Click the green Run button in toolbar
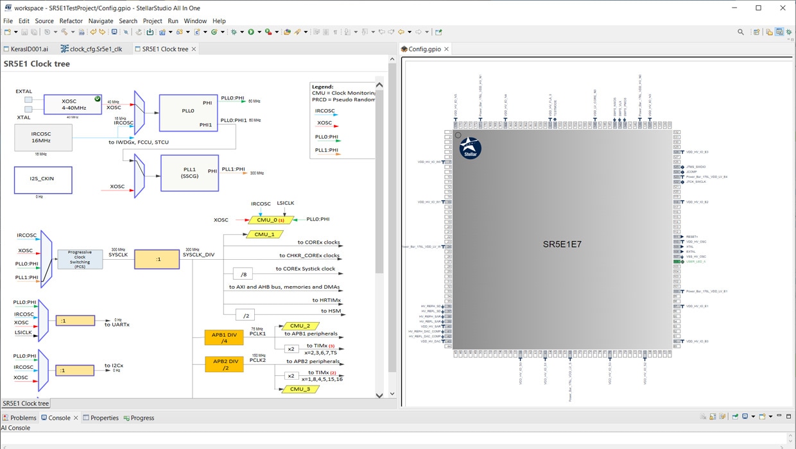 251,32
